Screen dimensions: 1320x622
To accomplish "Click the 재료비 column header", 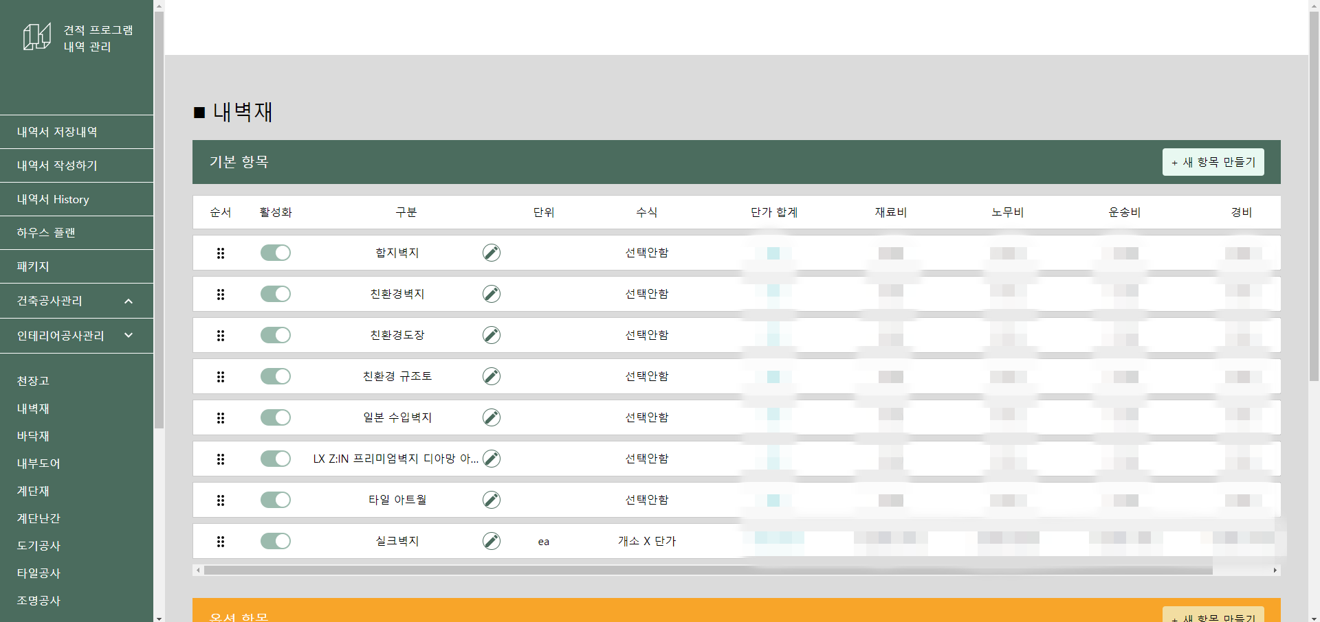I will (x=891, y=212).
